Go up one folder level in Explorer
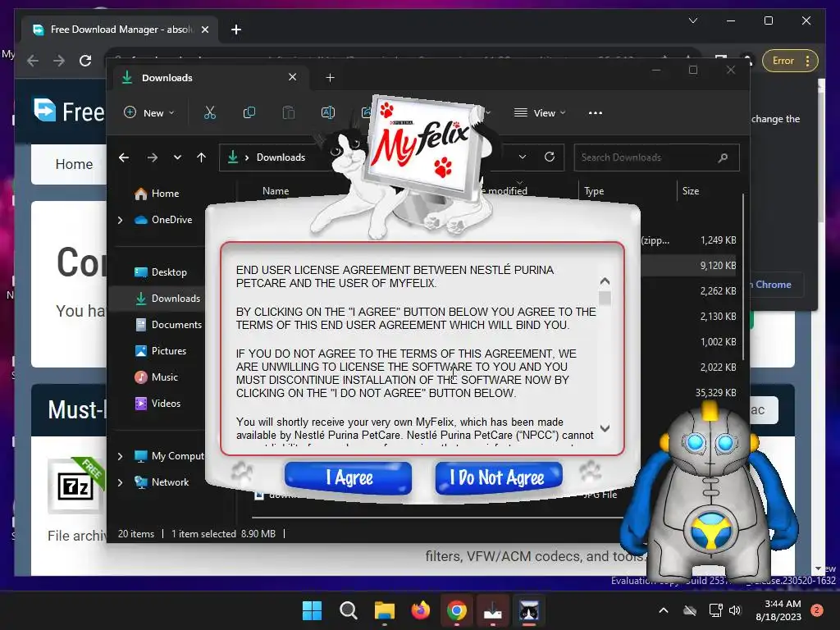Viewport: 840px width, 630px height. click(202, 157)
